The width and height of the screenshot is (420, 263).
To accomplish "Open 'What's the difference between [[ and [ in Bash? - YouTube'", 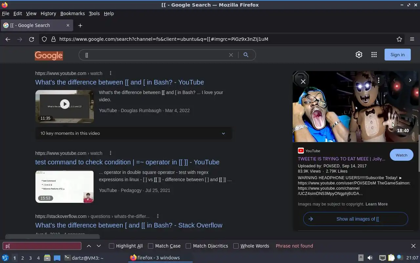I will [x=119, y=82].
